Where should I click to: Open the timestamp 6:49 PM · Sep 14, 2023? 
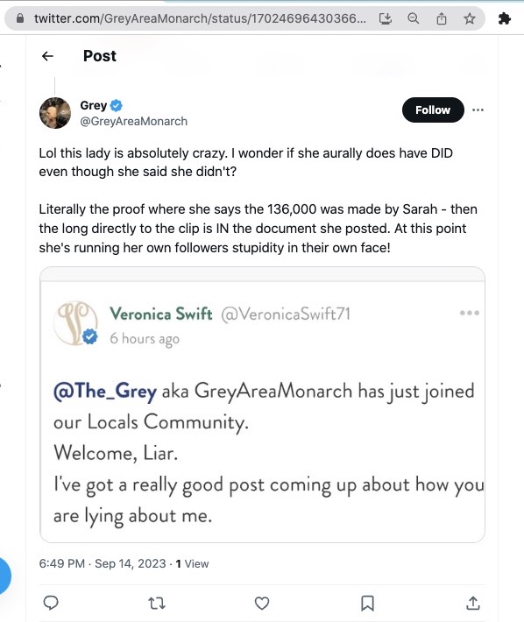[x=103, y=563]
